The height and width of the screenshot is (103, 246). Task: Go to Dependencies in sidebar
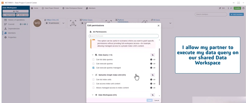(x=14, y=29)
